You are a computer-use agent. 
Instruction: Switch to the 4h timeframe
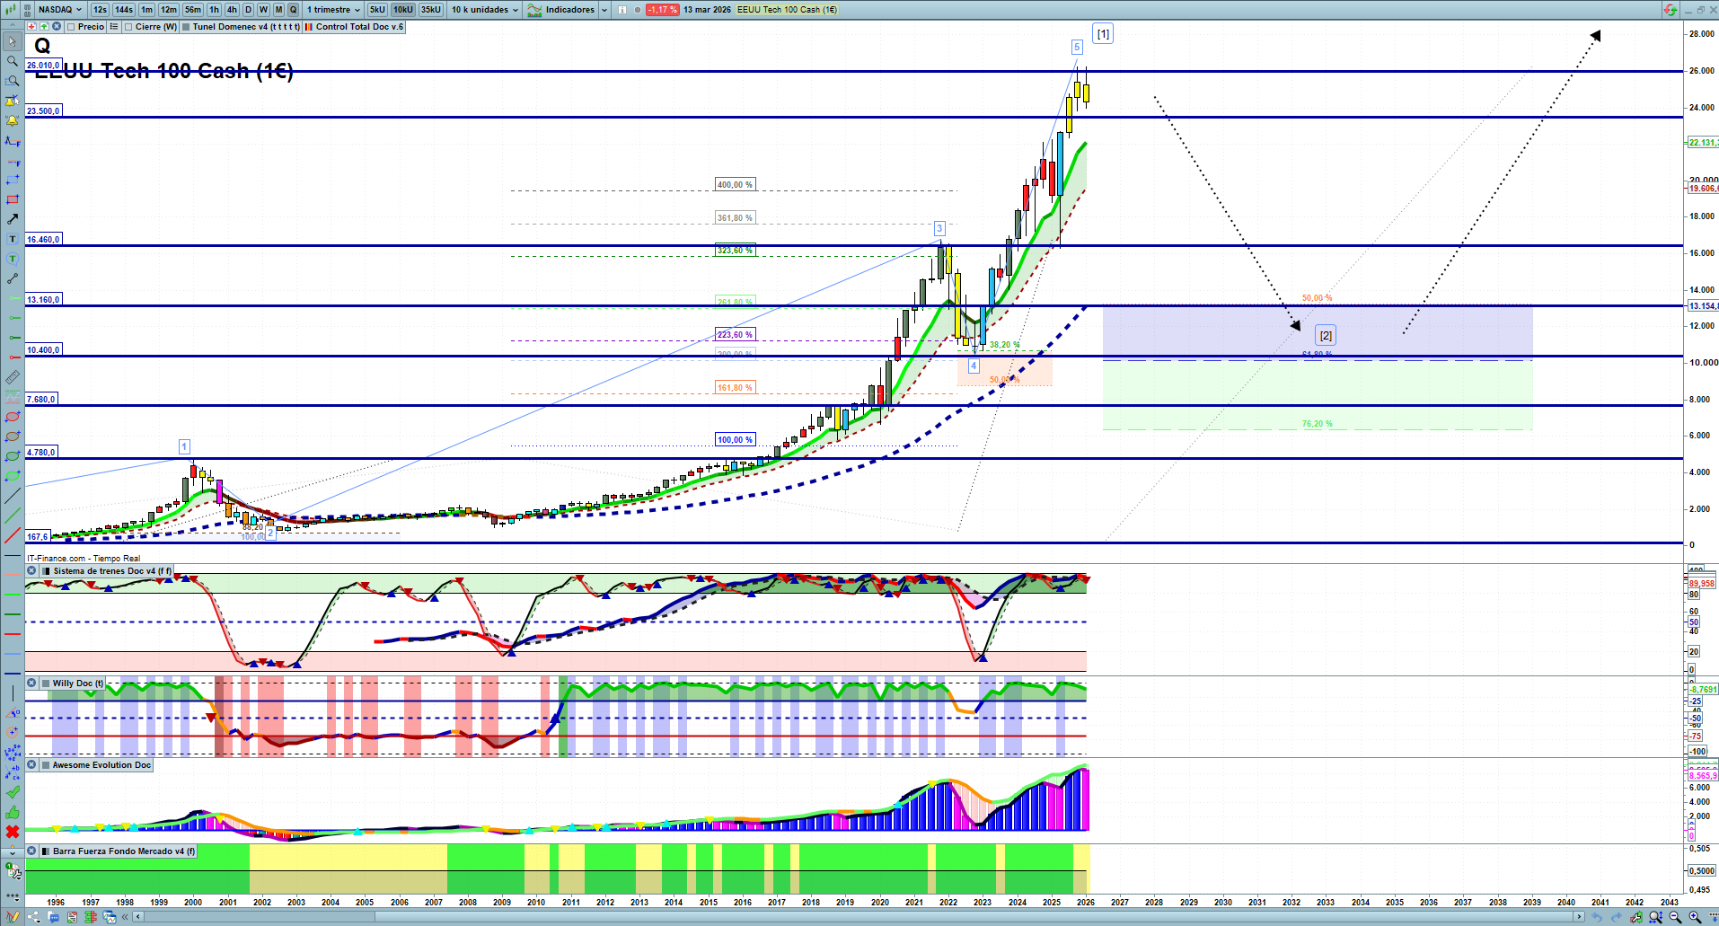[232, 10]
